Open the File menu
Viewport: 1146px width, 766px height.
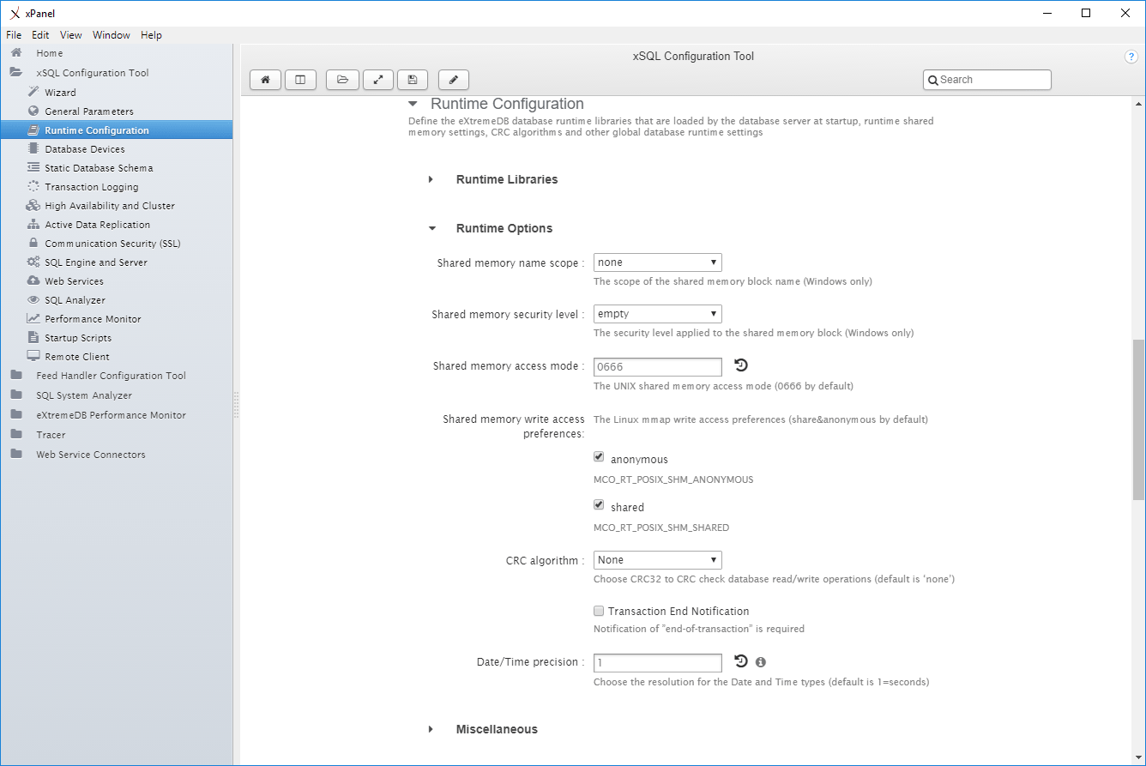[x=14, y=35]
